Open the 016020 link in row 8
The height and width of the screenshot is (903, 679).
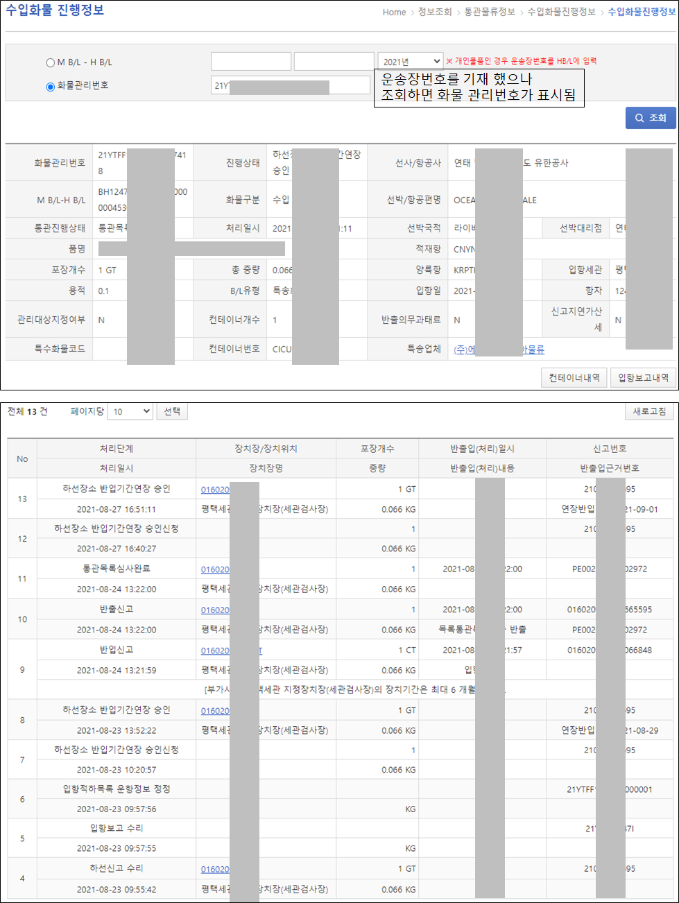[x=215, y=711]
